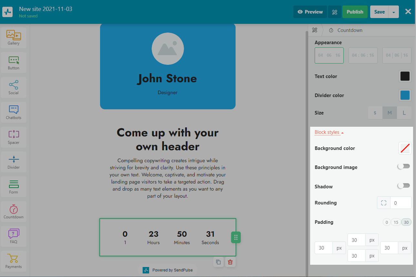Open the Divider color swatch
Screen dimensions: 416x277
coord(405,95)
